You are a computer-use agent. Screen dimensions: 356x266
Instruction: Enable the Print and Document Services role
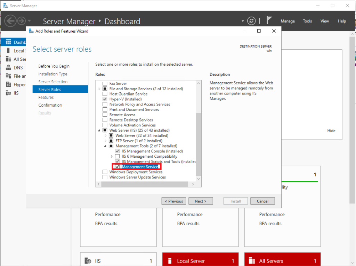105,109
